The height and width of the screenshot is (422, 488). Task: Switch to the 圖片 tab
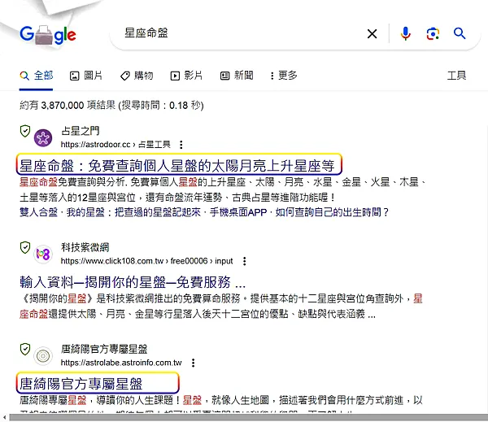click(x=86, y=76)
